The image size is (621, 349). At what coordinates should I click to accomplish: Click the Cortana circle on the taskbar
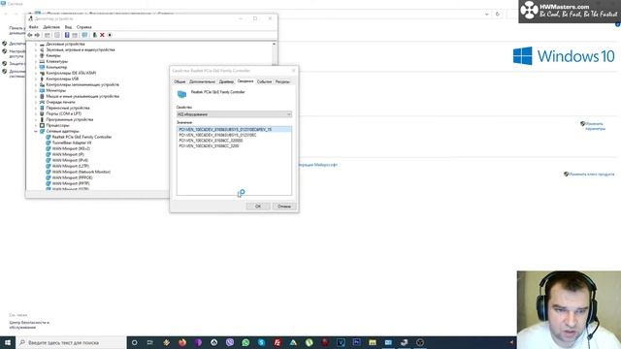pos(135,342)
